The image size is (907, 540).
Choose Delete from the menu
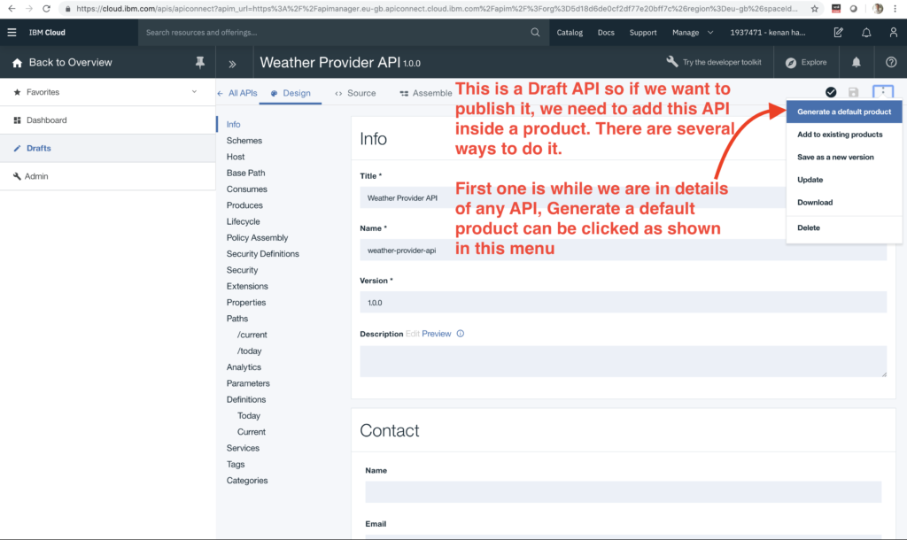click(x=844, y=228)
